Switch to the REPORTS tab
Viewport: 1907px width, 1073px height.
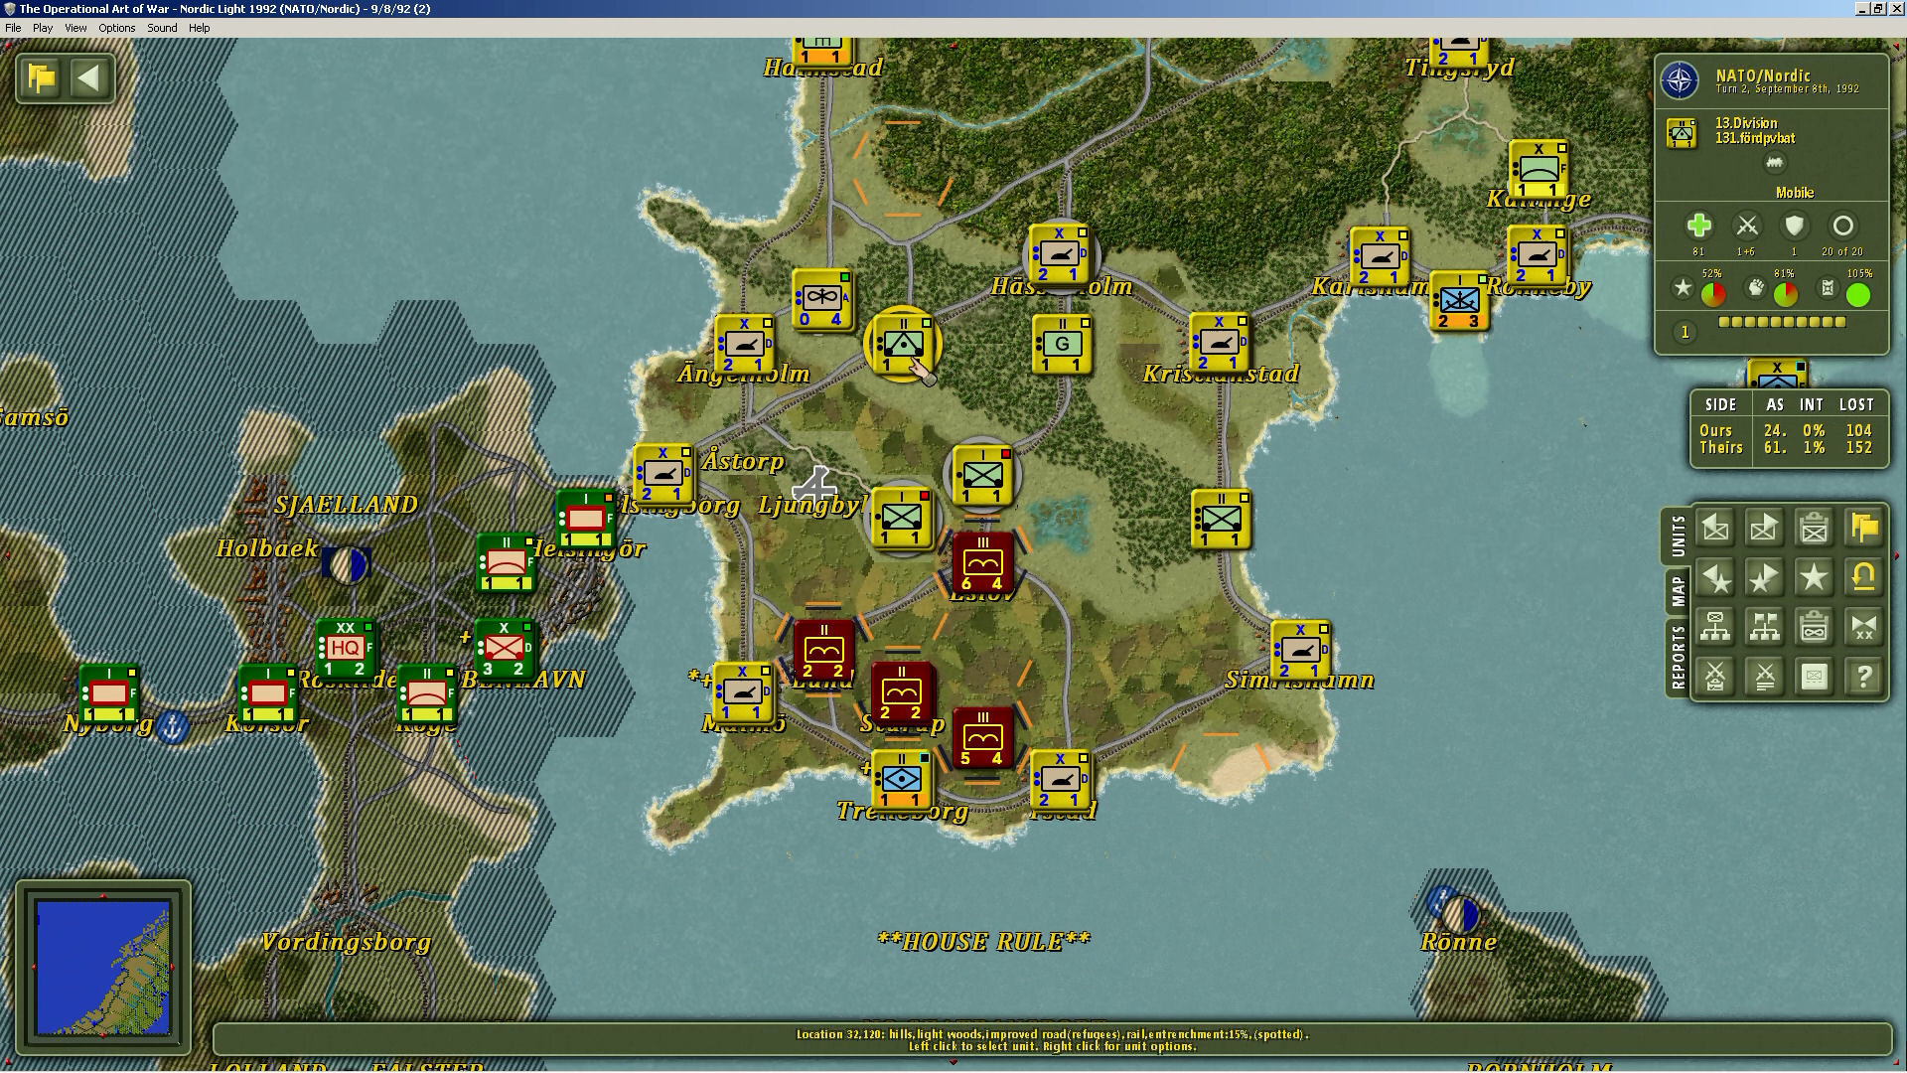[1678, 657]
